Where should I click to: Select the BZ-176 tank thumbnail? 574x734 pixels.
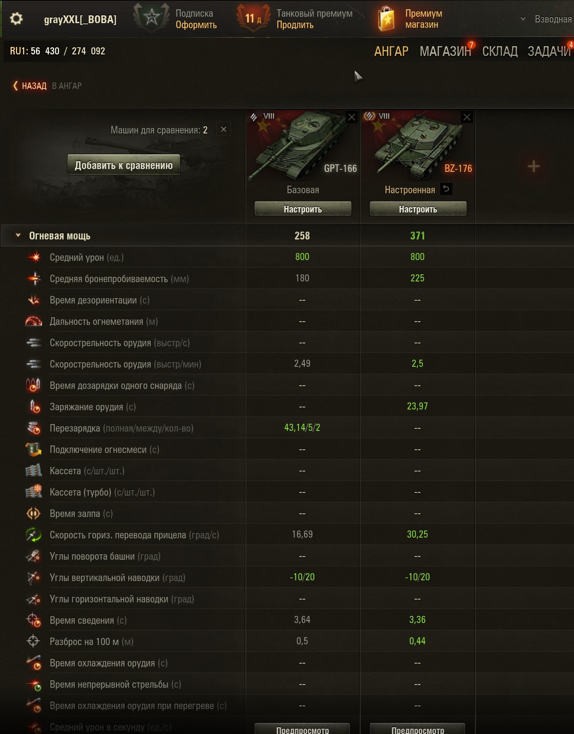[418, 145]
